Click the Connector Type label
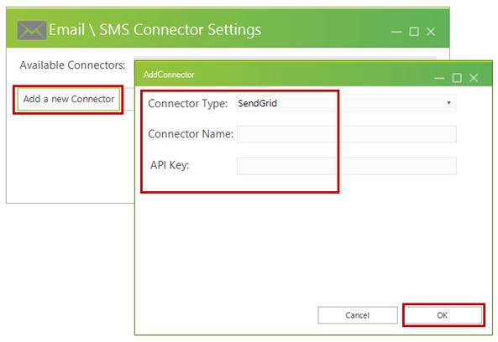The height and width of the screenshot is (342, 498). [x=188, y=104]
